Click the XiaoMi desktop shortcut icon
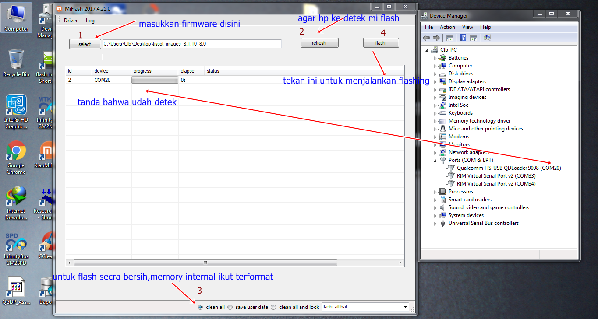This screenshot has width=598, height=319. (46, 155)
